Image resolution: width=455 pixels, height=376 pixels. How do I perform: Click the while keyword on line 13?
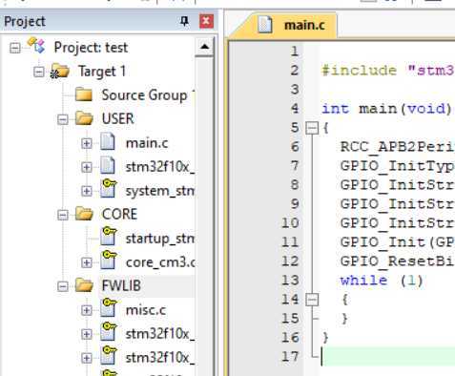[x=363, y=281]
